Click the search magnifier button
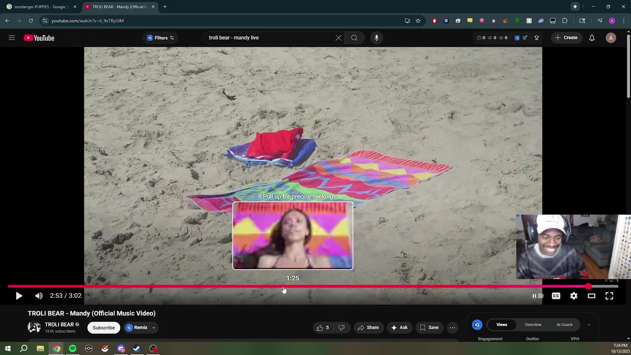 point(354,38)
